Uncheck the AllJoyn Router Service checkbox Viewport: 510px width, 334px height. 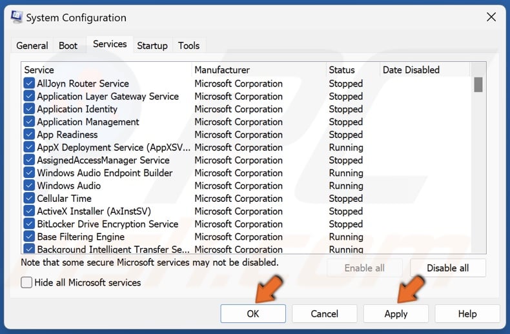coord(29,83)
